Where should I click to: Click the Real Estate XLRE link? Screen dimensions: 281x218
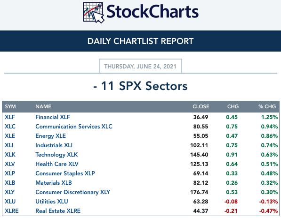(58, 211)
